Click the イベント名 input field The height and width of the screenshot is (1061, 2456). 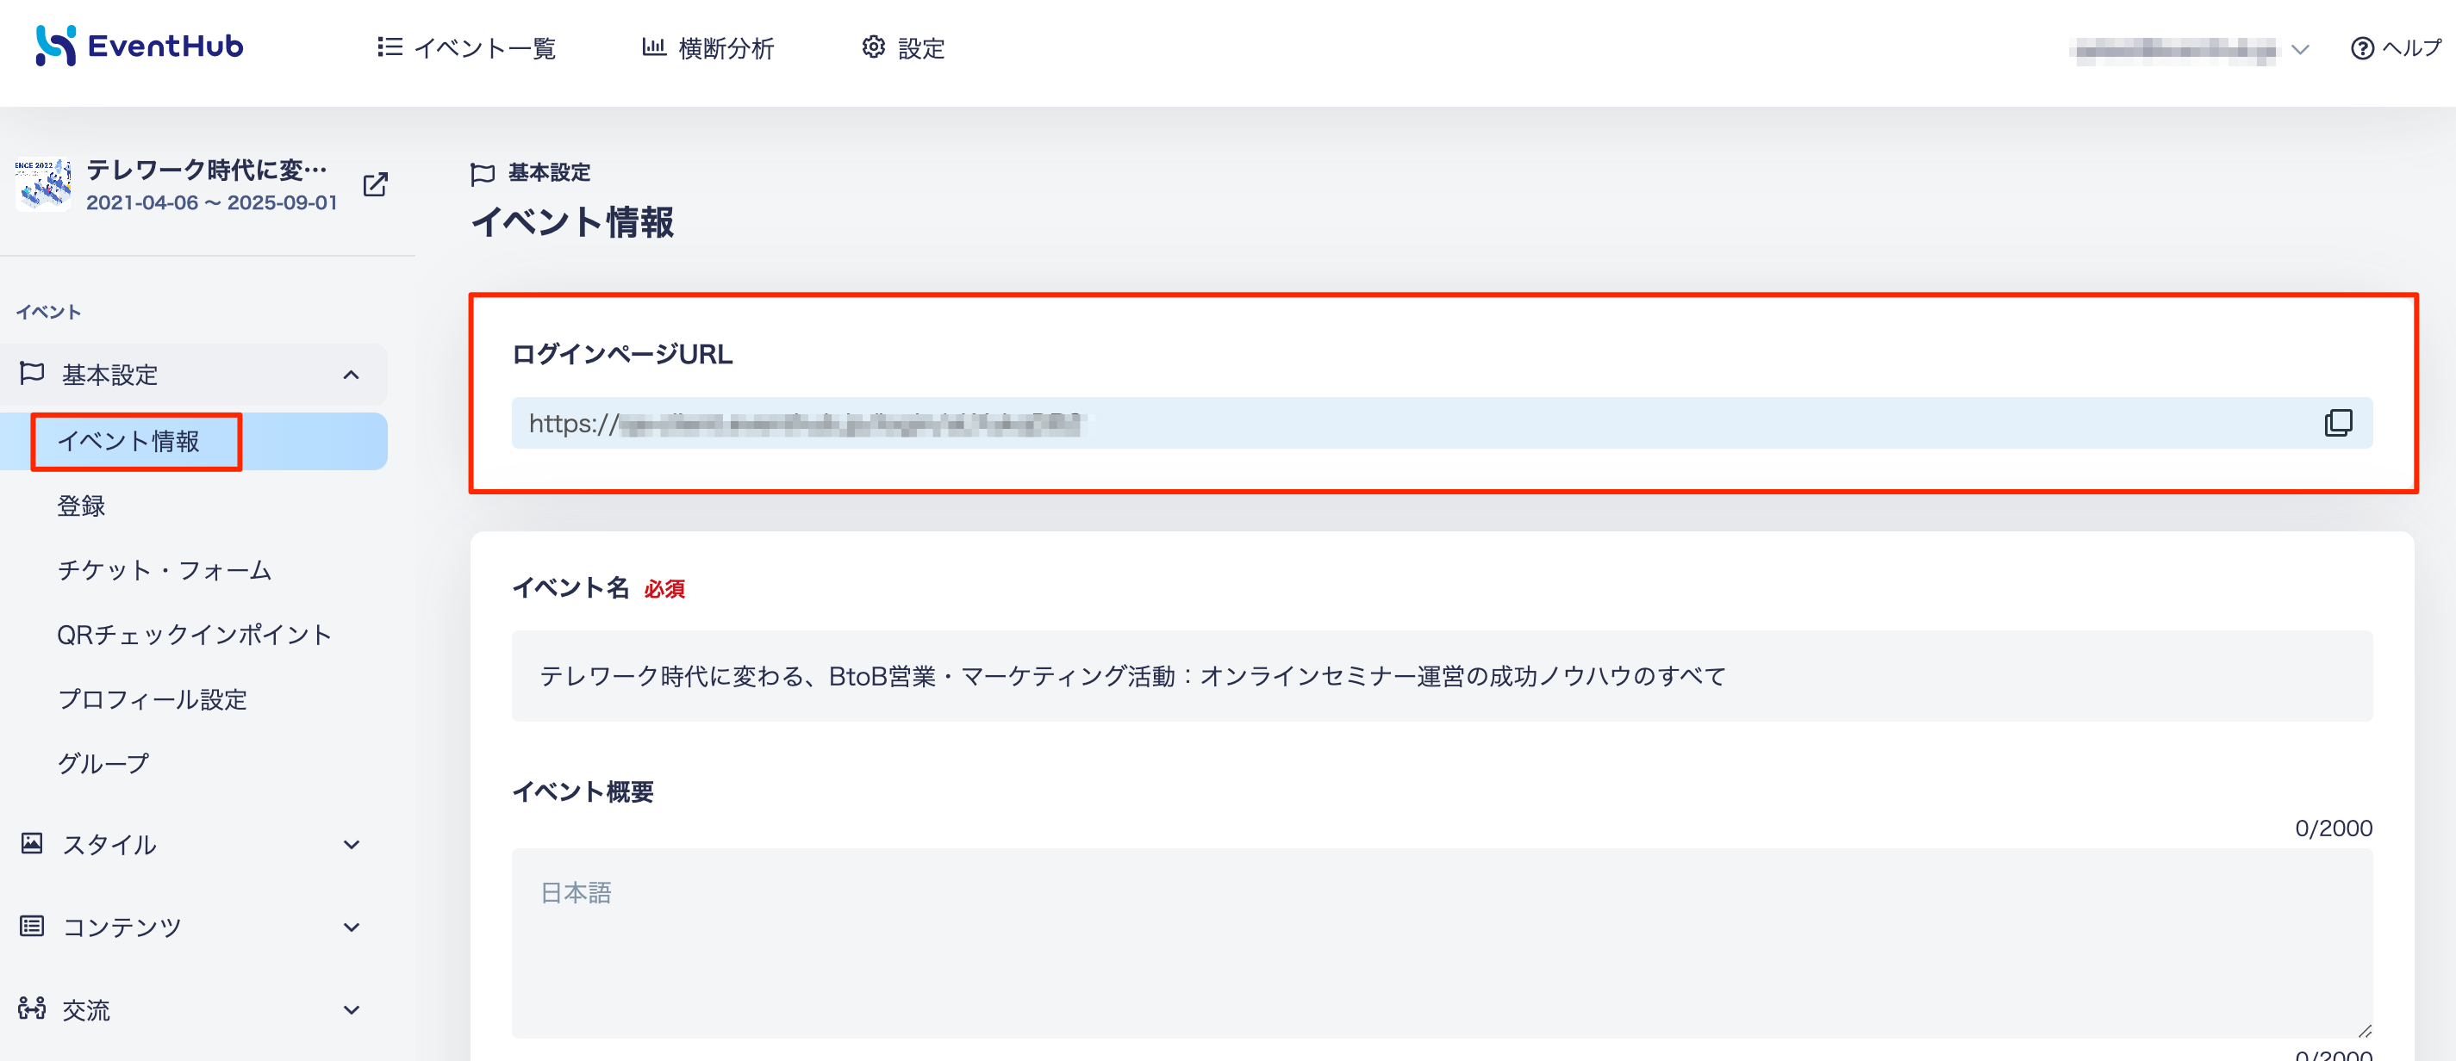[x=1442, y=676]
